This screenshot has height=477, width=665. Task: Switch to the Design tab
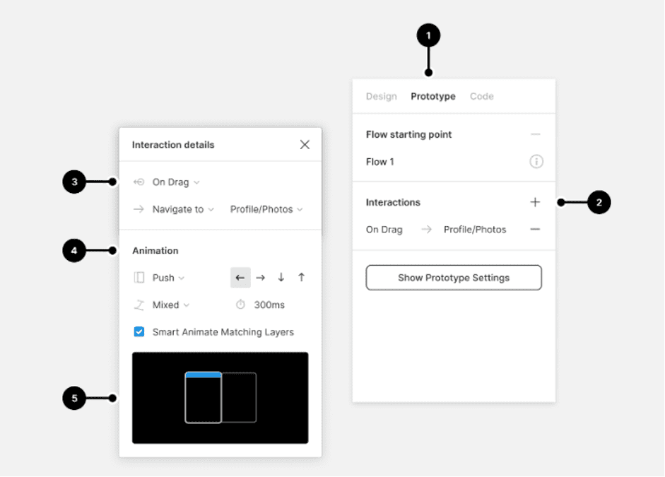pyautogui.click(x=382, y=96)
